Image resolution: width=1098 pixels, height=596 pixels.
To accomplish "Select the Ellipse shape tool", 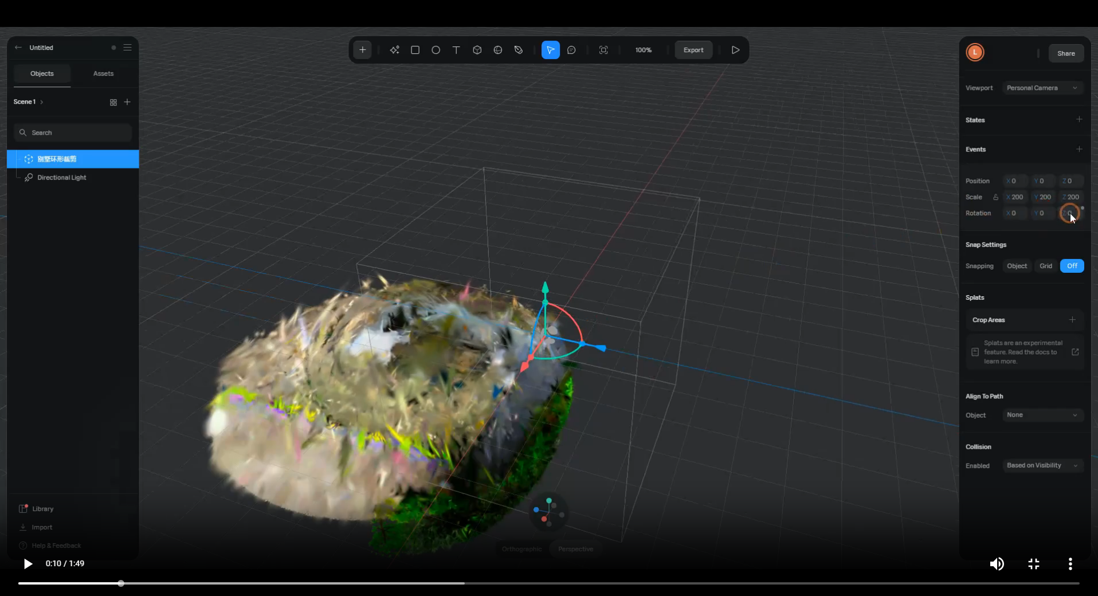I will coord(436,50).
